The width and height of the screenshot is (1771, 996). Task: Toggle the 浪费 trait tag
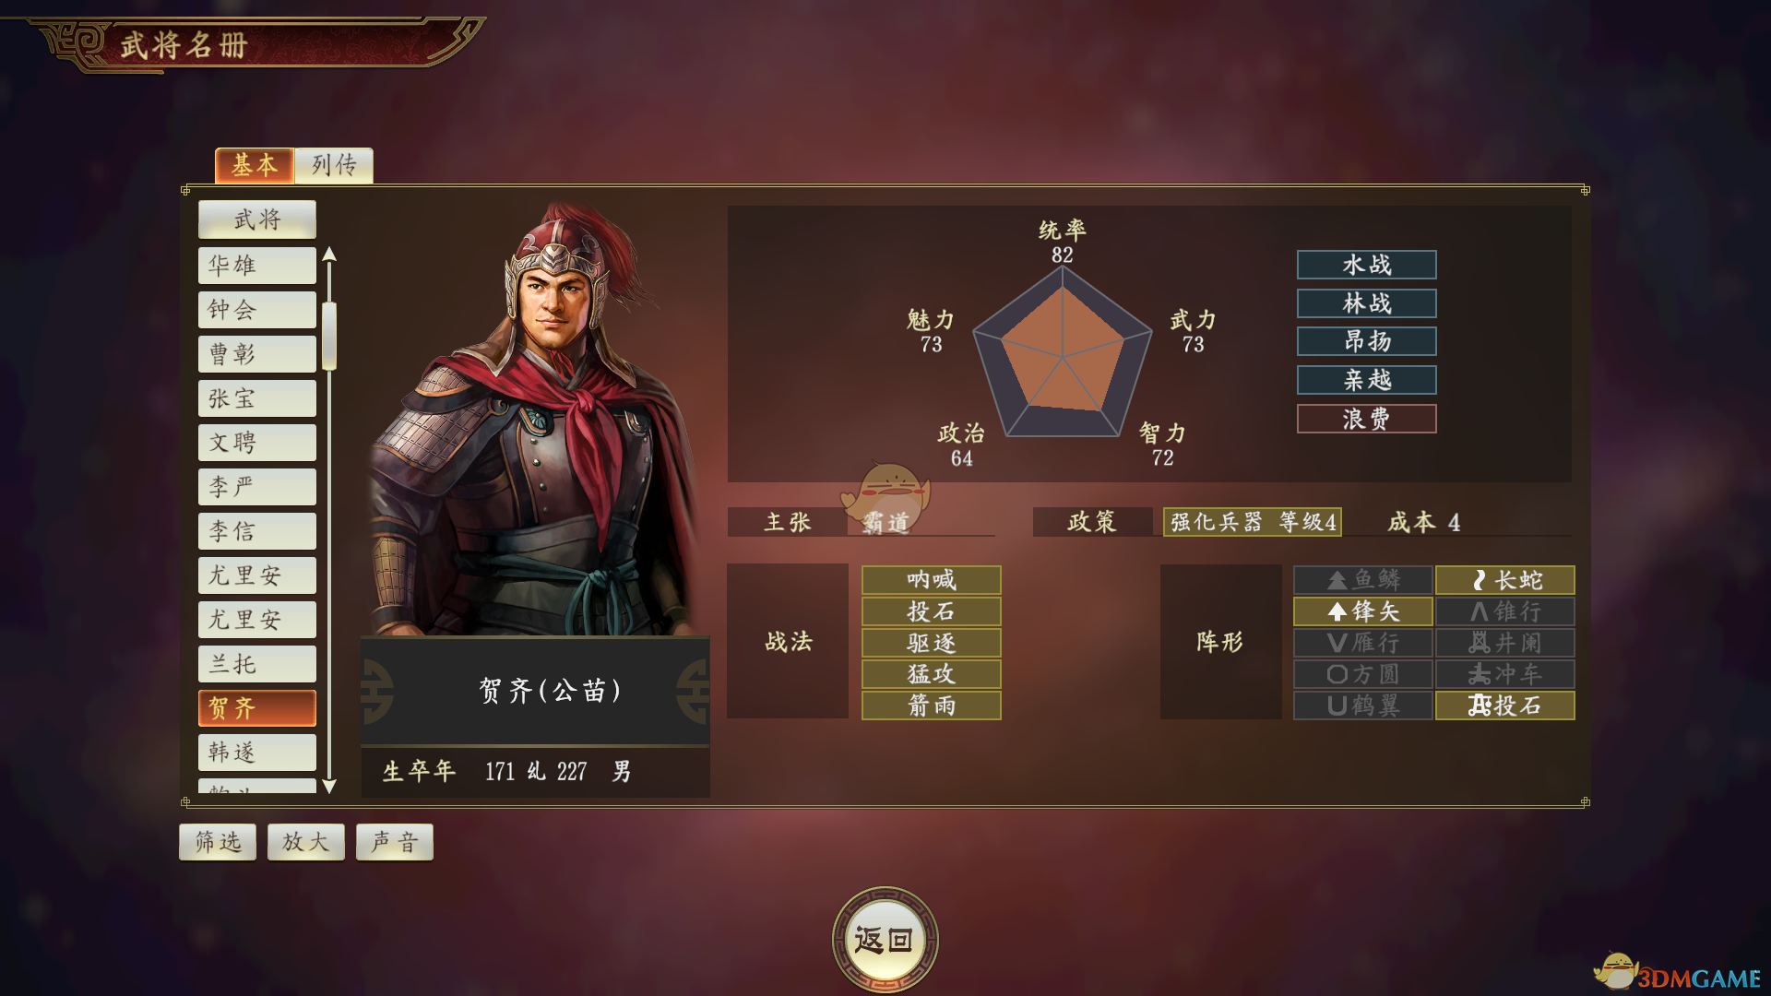(1366, 419)
